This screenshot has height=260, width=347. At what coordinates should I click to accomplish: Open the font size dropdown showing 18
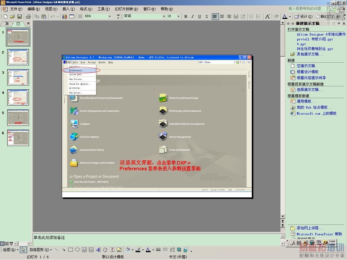[178, 17]
